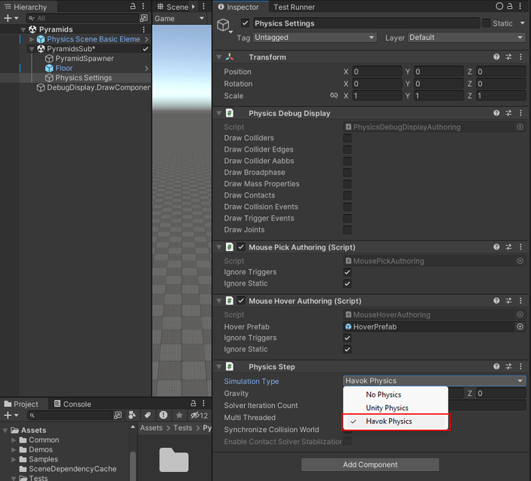Select the Scene tab
This screenshot has width=531, height=481.
(x=173, y=7)
